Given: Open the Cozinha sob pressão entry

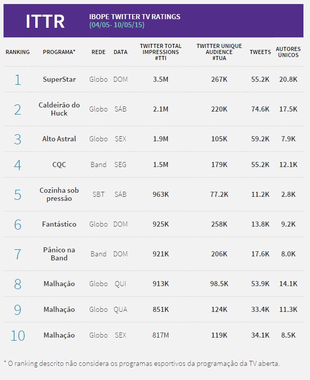Looking at the screenshot, I should coord(59,194).
